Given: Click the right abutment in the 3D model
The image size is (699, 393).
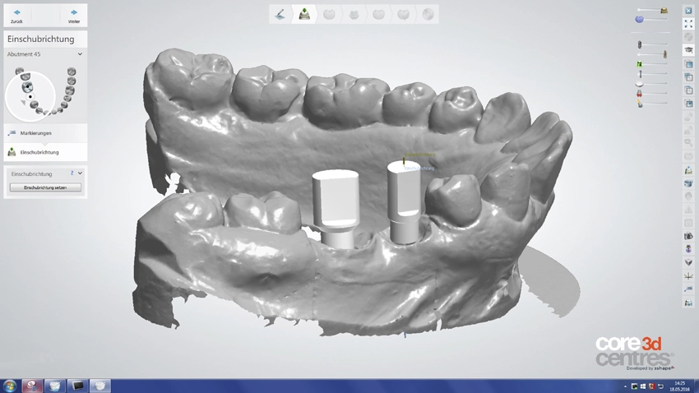Looking at the screenshot, I should point(402,201).
